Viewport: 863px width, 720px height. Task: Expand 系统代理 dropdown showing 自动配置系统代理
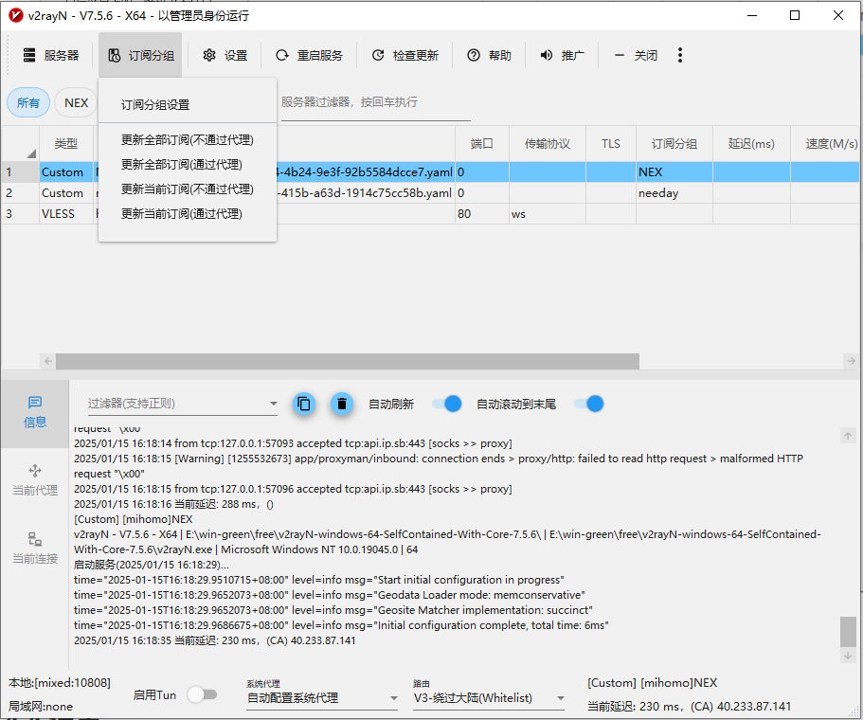tap(393, 699)
